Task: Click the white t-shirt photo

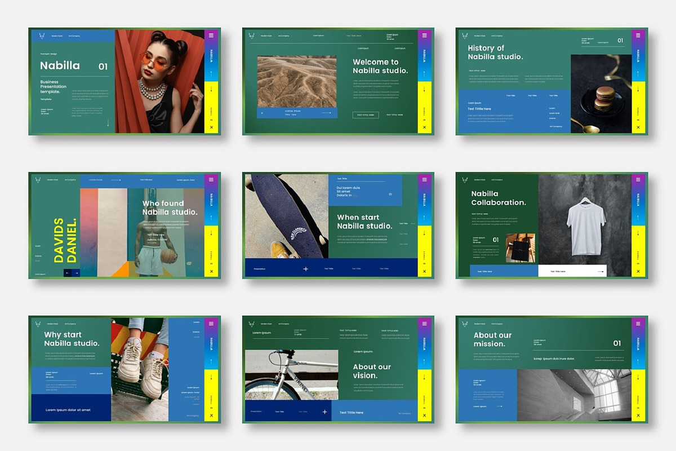Action: pos(585,223)
